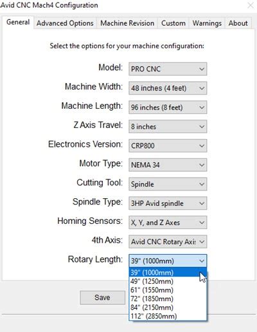
Task: Expand the Spindle Type dropdown
Action: click(168, 203)
